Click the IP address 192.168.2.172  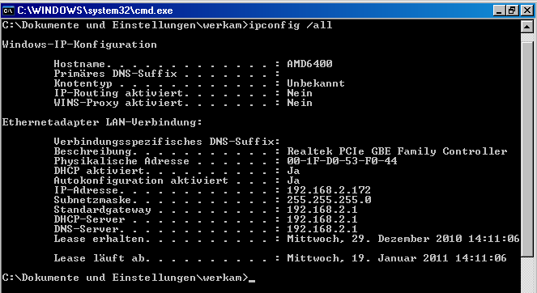(329, 190)
